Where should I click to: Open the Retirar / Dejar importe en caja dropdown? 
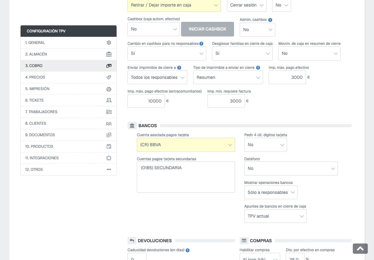[x=174, y=5]
